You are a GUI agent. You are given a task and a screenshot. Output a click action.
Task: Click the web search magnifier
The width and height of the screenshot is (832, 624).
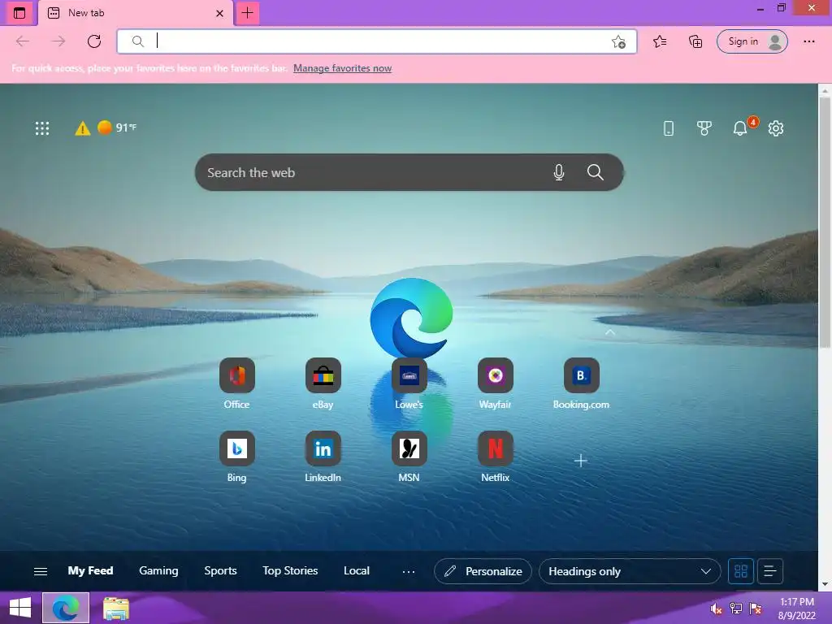click(596, 172)
